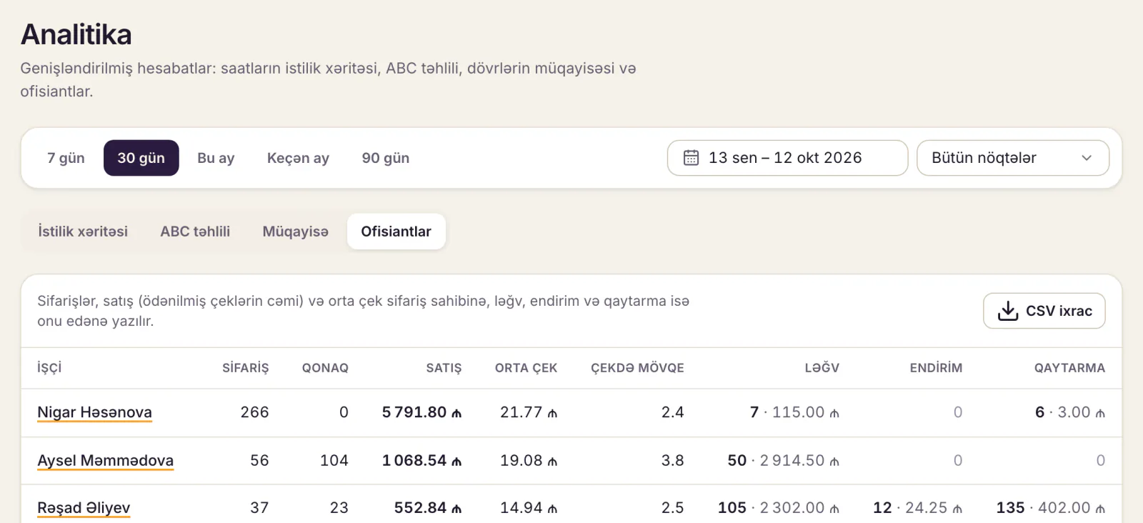The height and width of the screenshot is (523, 1143).
Task: Open the Bütün nöqtələr dropdown
Action: [1013, 158]
